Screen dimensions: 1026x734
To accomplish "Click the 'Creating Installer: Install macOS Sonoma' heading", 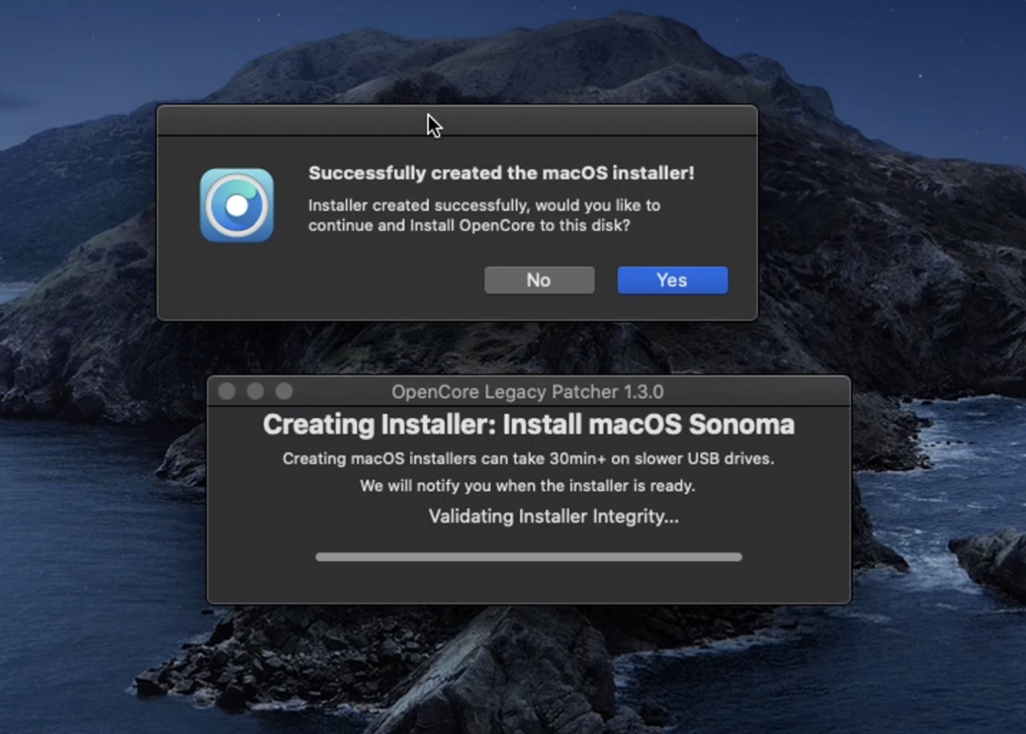I will click(x=528, y=425).
